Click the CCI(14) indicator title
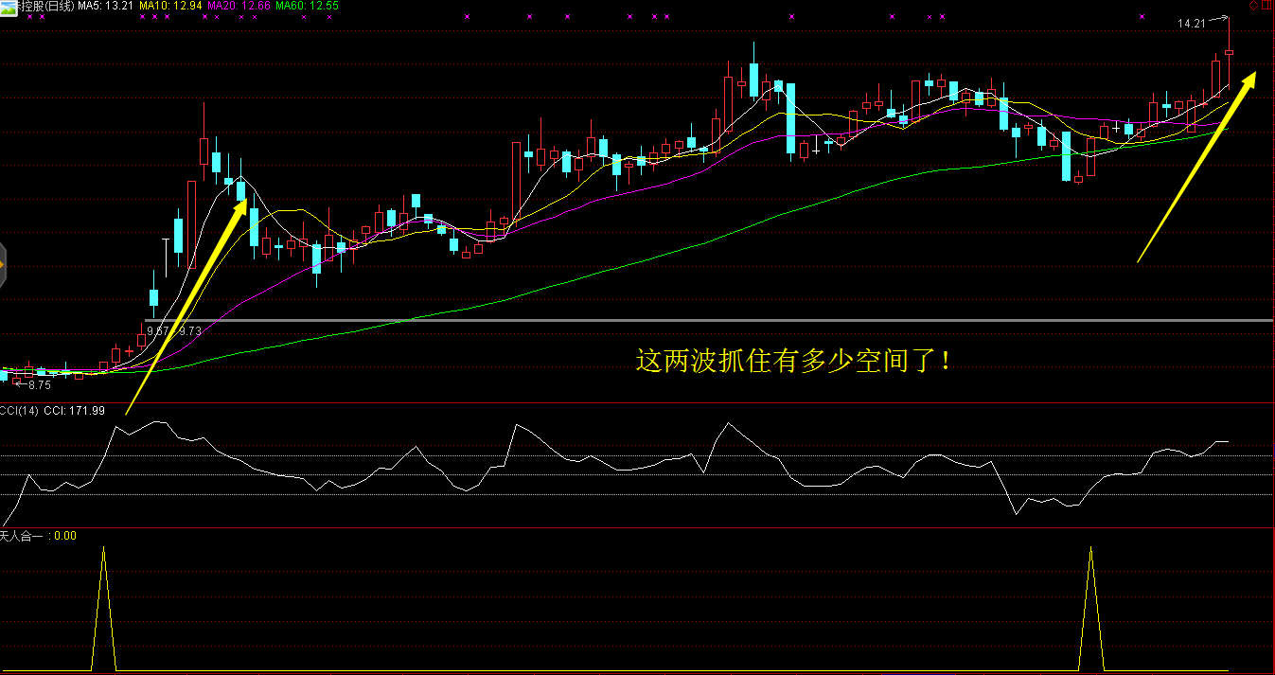Screen dimensions: 1275x675 19,411
